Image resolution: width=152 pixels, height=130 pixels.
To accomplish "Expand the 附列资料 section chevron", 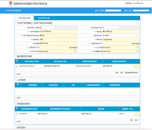I will coord(139,128).
